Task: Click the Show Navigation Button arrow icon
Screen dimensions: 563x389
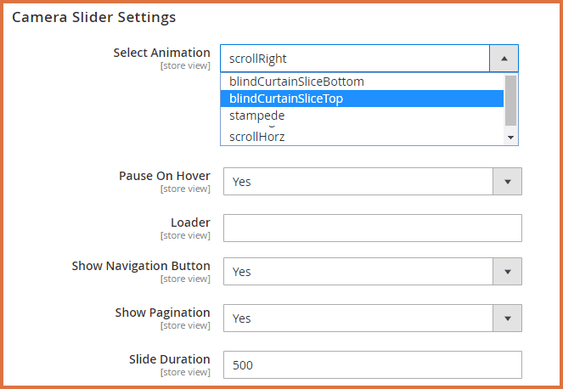Action: click(507, 272)
